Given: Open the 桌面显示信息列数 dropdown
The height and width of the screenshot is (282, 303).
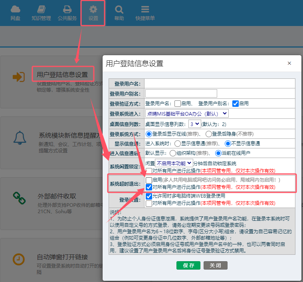Looking at the screenshot, I should pos(195,124).
